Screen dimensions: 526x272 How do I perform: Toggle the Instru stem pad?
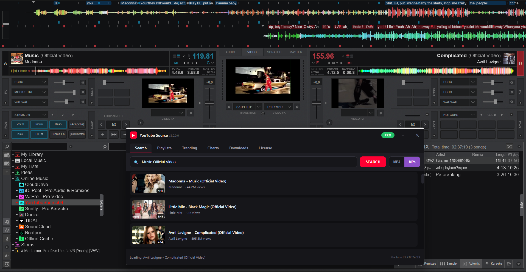click(39, 124)
